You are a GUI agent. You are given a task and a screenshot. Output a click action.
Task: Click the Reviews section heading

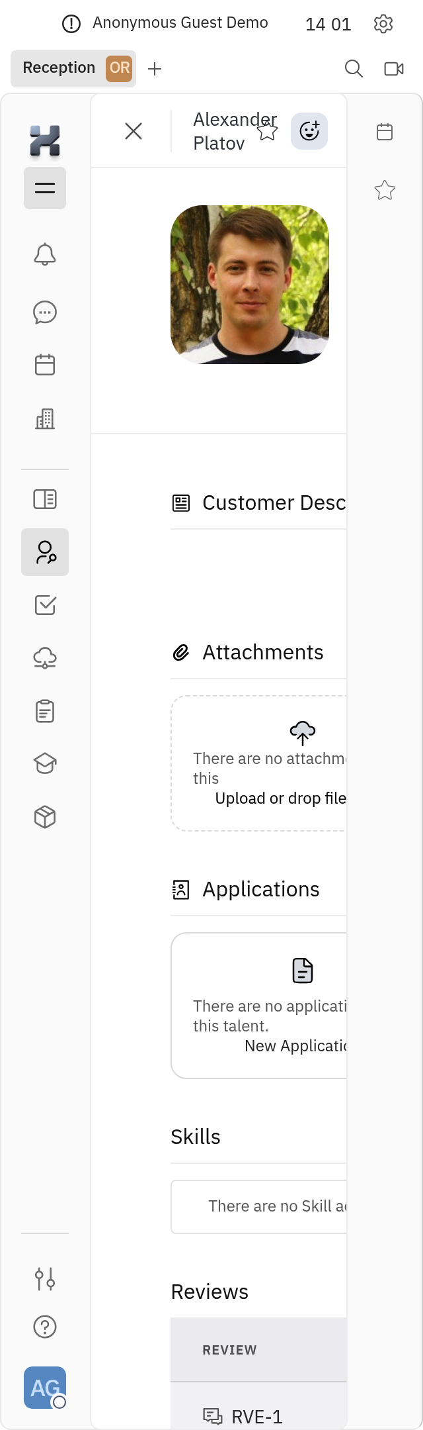pyautogui.click(x=210, y=1292)
